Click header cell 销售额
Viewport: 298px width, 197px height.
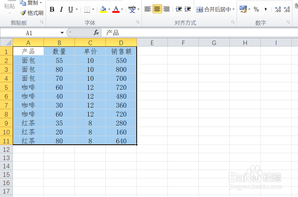pos(121,51)
